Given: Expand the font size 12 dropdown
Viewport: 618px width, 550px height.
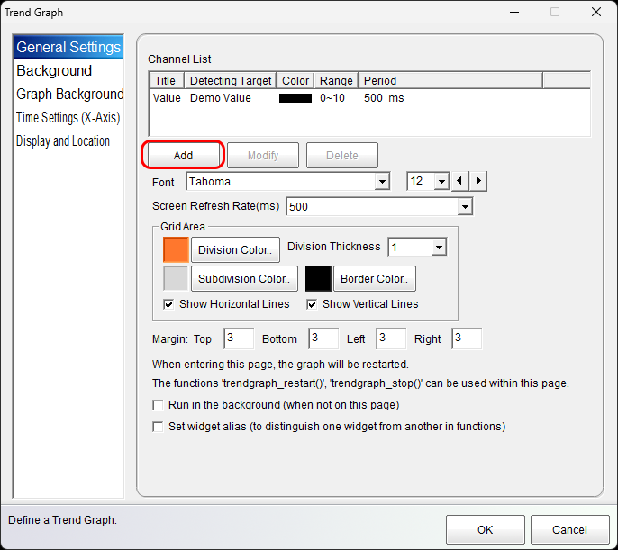Looking at the screenshot, I should pyautogui.click(x=441, y=182).
